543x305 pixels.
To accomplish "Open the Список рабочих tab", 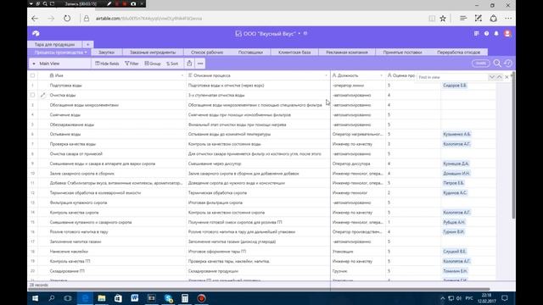I will pyautogui.click(x=207, y=53).
